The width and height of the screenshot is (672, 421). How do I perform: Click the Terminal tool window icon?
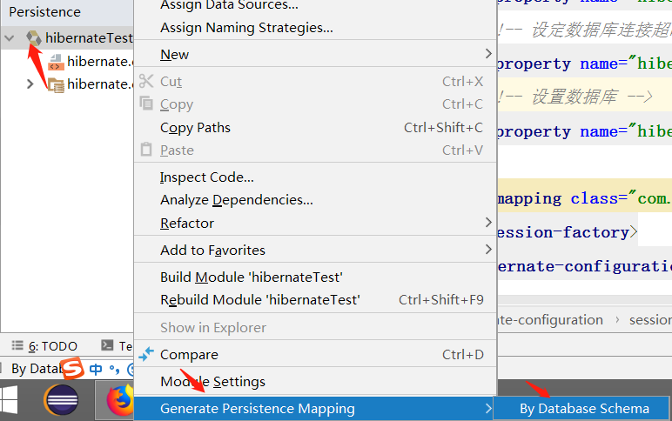(x=107, y=345)
